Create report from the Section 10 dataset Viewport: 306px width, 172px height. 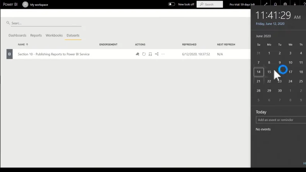tap(137, 54)
